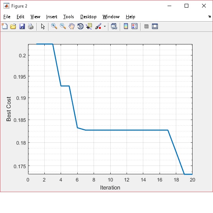Print the figure with the printer icon

pyautogui.click(x=31, y=26)
